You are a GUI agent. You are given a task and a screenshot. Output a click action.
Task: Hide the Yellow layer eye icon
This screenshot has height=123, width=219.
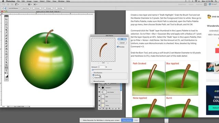click(99, 105)
